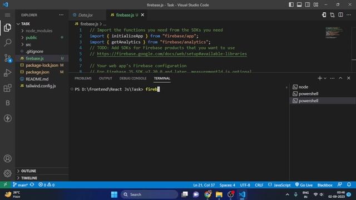Image resolution: width=356 pixels, height=200 pixels.
Task: Open notifications bell in status bar
Action: pyautogui.click(x=349, y=185)
